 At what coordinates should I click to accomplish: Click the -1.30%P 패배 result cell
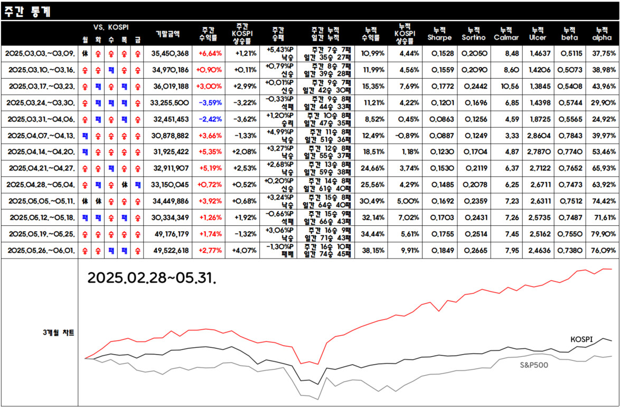279,250
